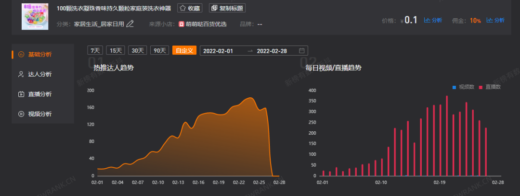Click the orange trend peak near 02-23
Screen dimensions: 520x196
(250, 98)
